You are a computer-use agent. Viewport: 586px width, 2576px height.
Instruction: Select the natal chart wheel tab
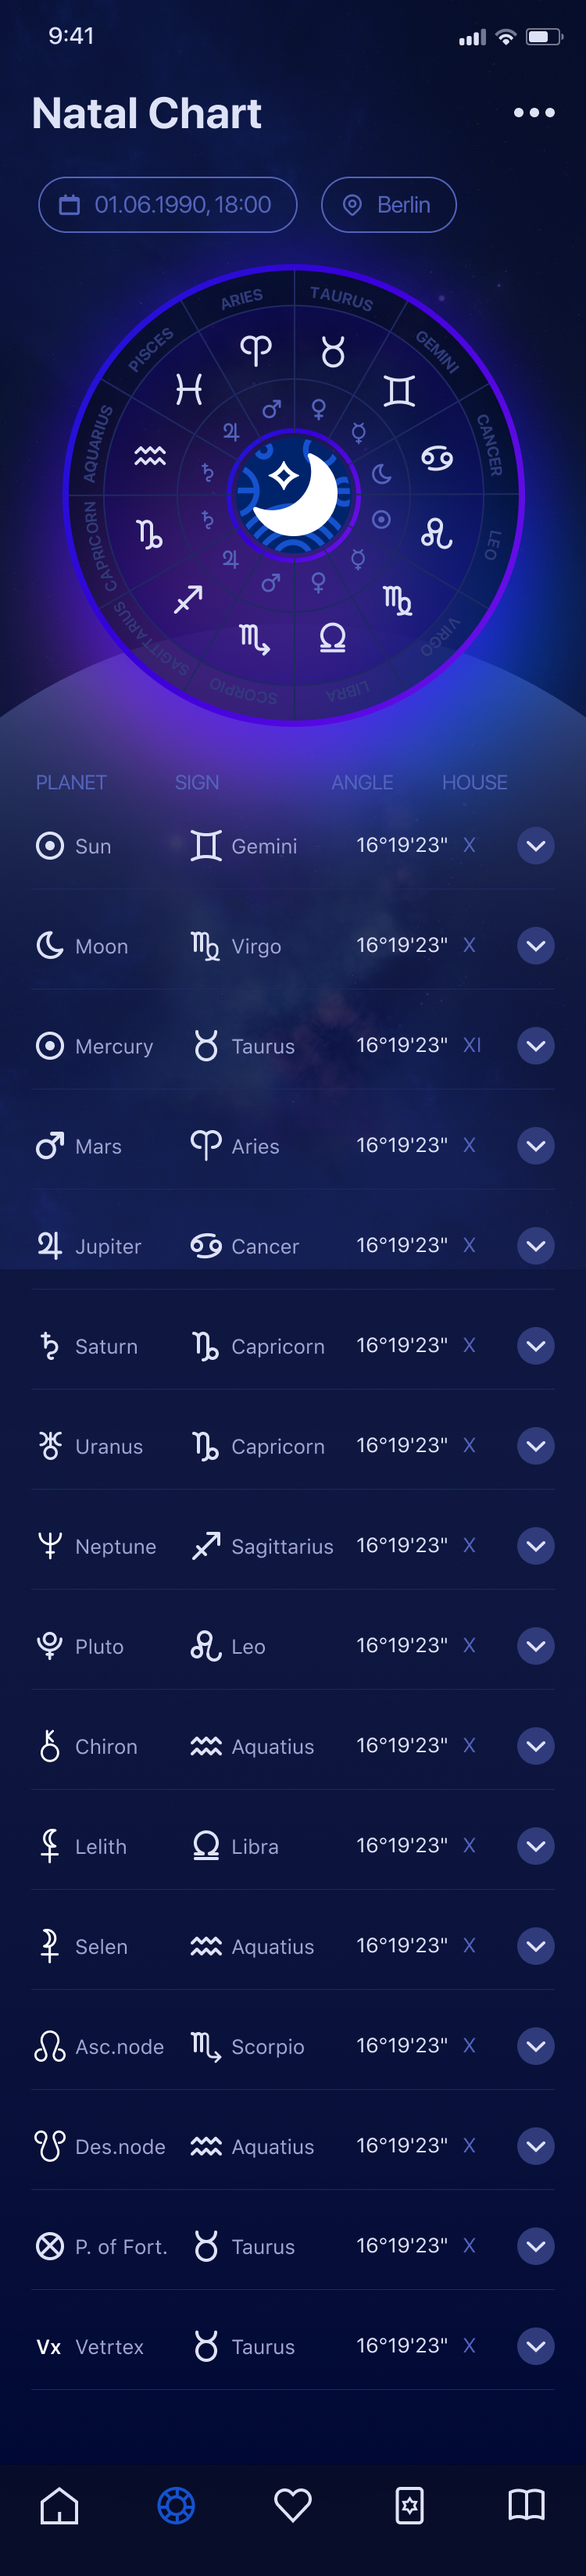(176, 2505)
